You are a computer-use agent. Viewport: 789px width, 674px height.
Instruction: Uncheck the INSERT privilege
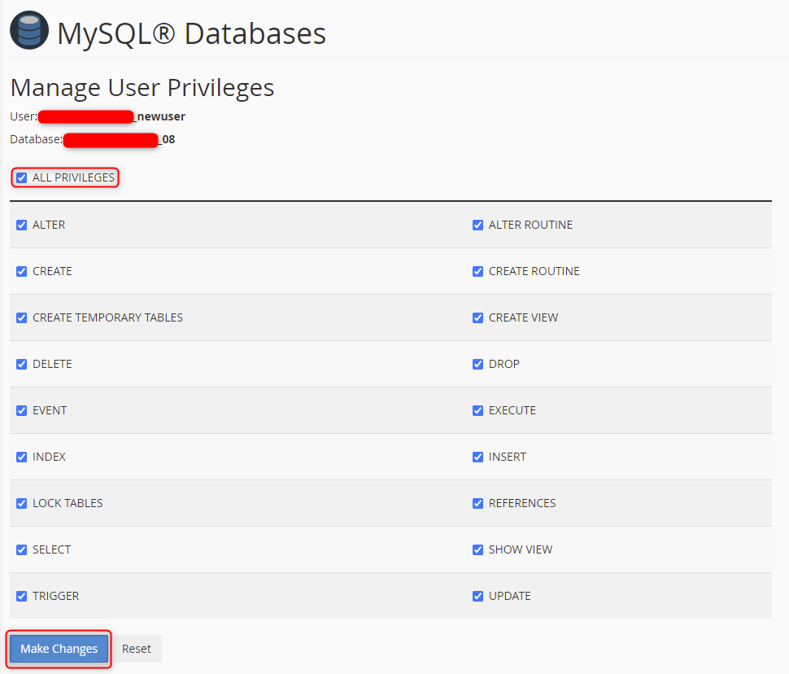click(x=477, y=457)
